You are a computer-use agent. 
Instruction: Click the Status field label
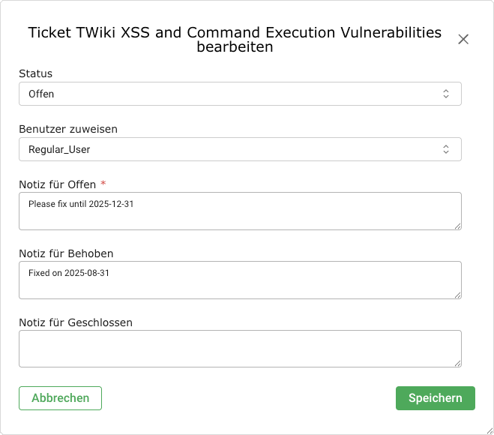point(35,73)
